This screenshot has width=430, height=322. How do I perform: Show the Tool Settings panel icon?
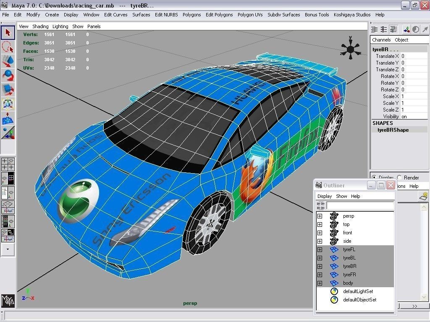point(384,29)
